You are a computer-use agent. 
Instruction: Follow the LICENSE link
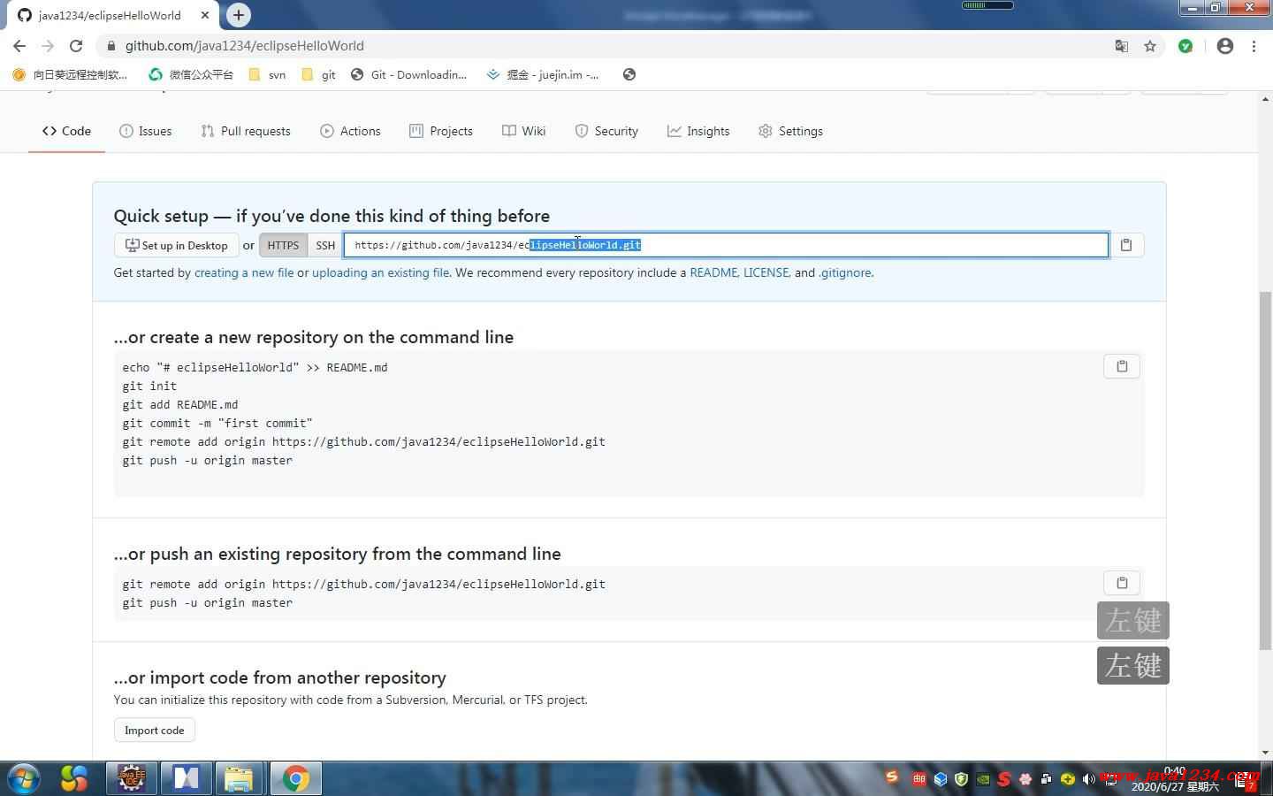[x=766, y=272]
